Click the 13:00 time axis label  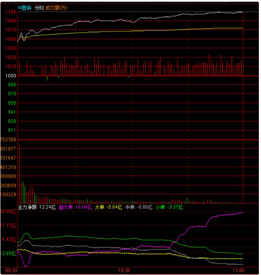[238, 270]
